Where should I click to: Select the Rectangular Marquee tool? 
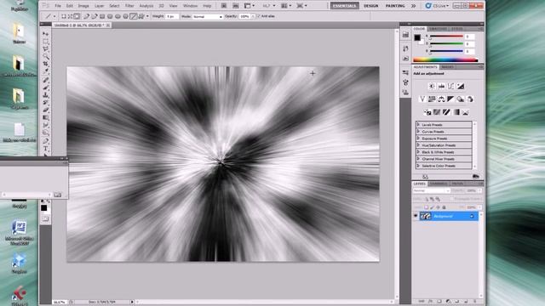[x=45, y=42]
